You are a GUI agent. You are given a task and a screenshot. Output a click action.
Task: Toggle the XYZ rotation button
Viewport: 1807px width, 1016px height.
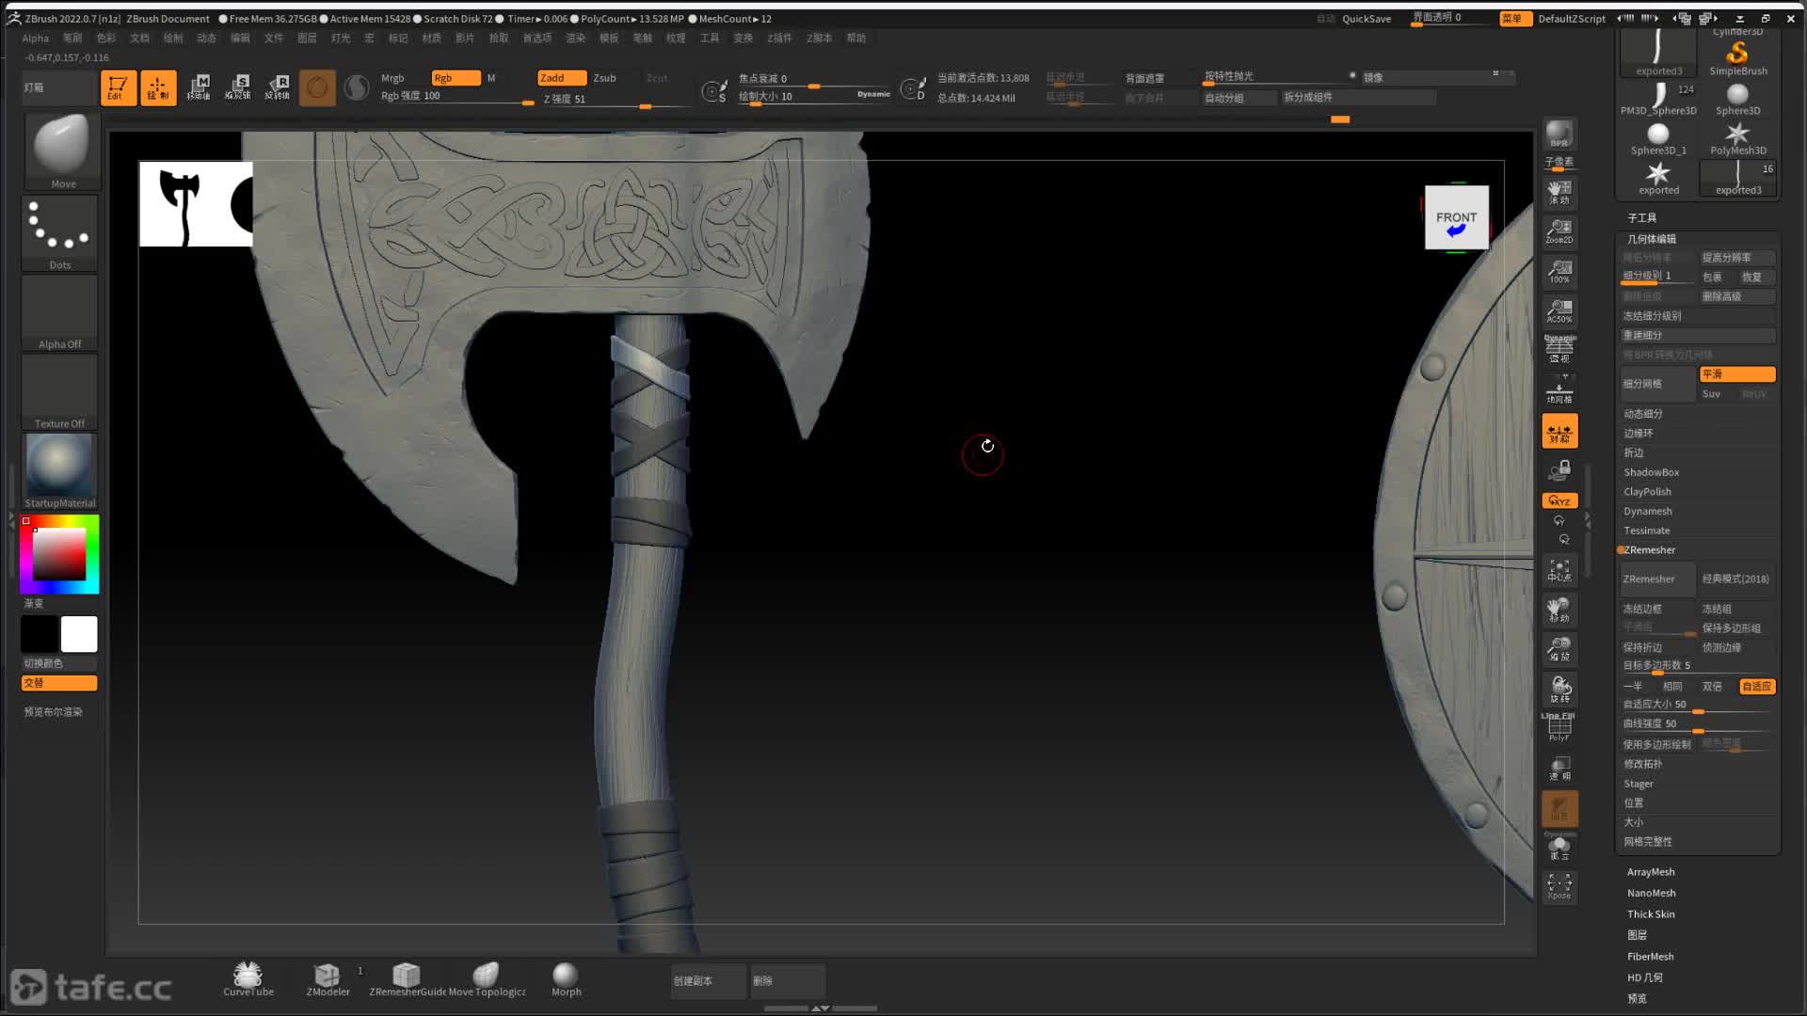tap(1559, 500)
